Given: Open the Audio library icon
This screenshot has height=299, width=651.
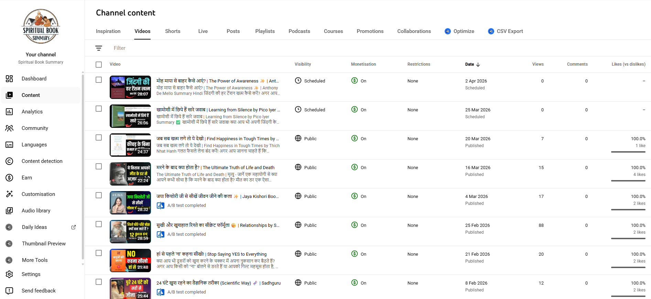Looking at the screenshot, I should point(9,211).
